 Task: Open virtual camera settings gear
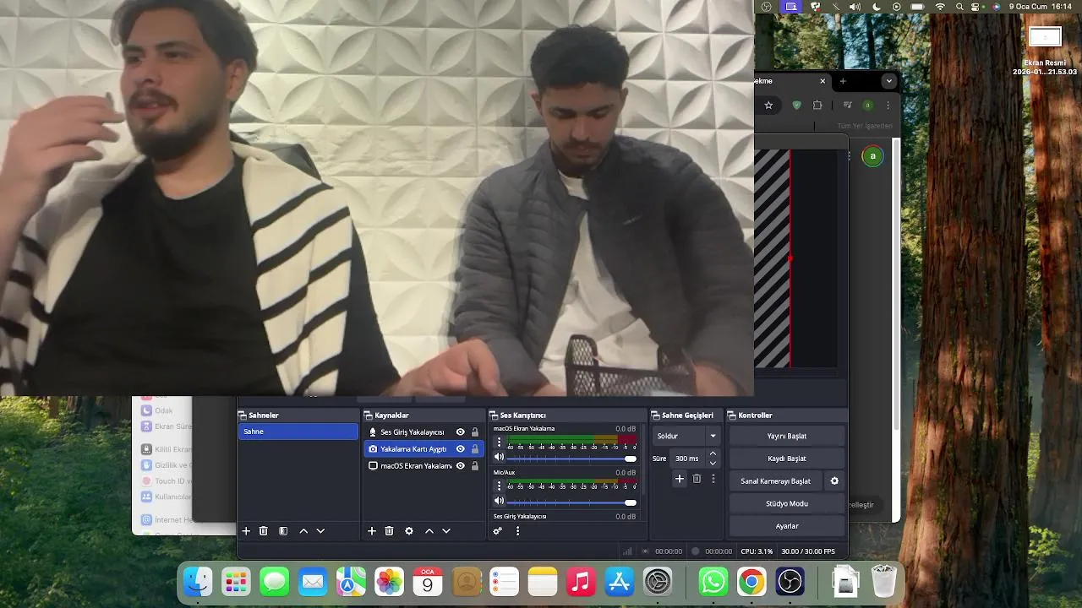(x=834, y=481)
